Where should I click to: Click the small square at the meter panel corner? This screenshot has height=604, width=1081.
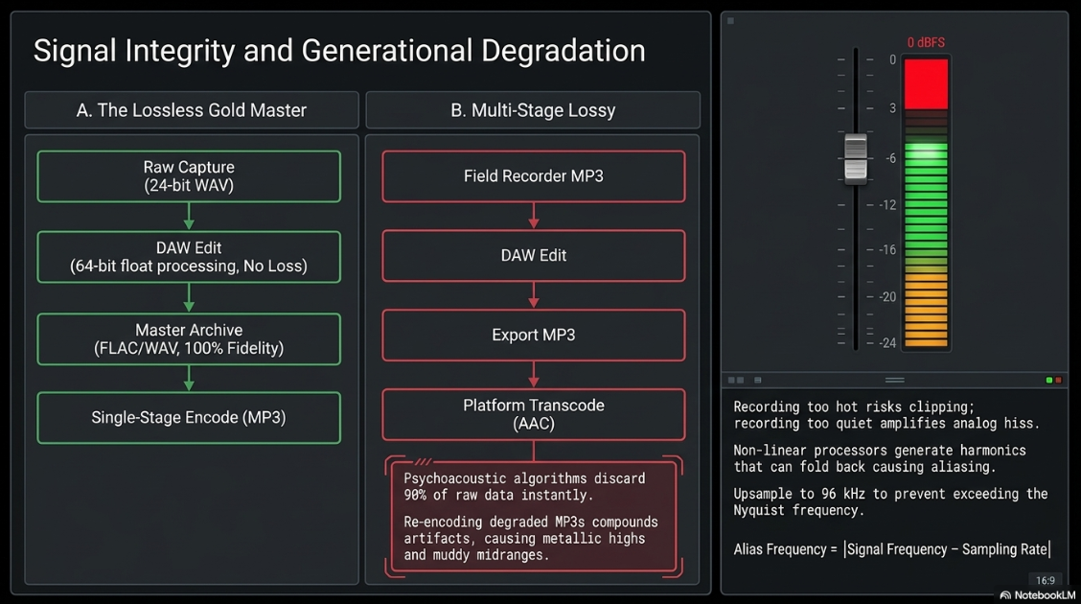click(731, 21)
